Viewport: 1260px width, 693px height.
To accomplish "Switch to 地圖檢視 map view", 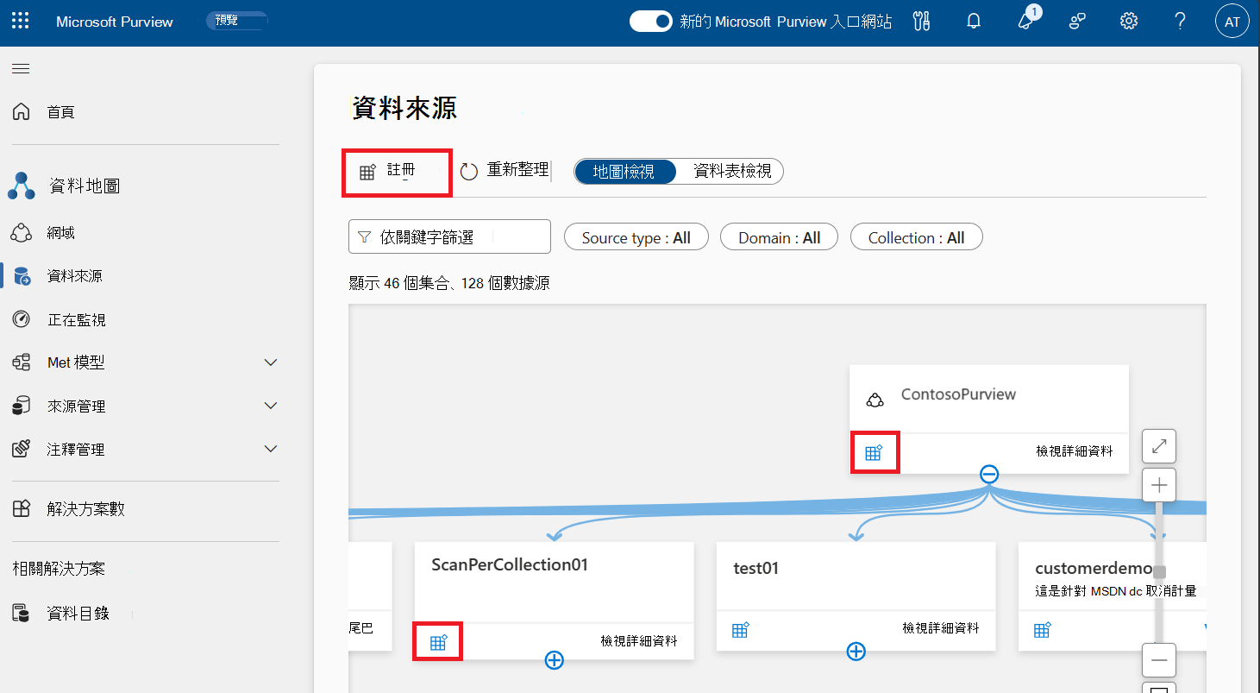I will (x=624, y=172).
